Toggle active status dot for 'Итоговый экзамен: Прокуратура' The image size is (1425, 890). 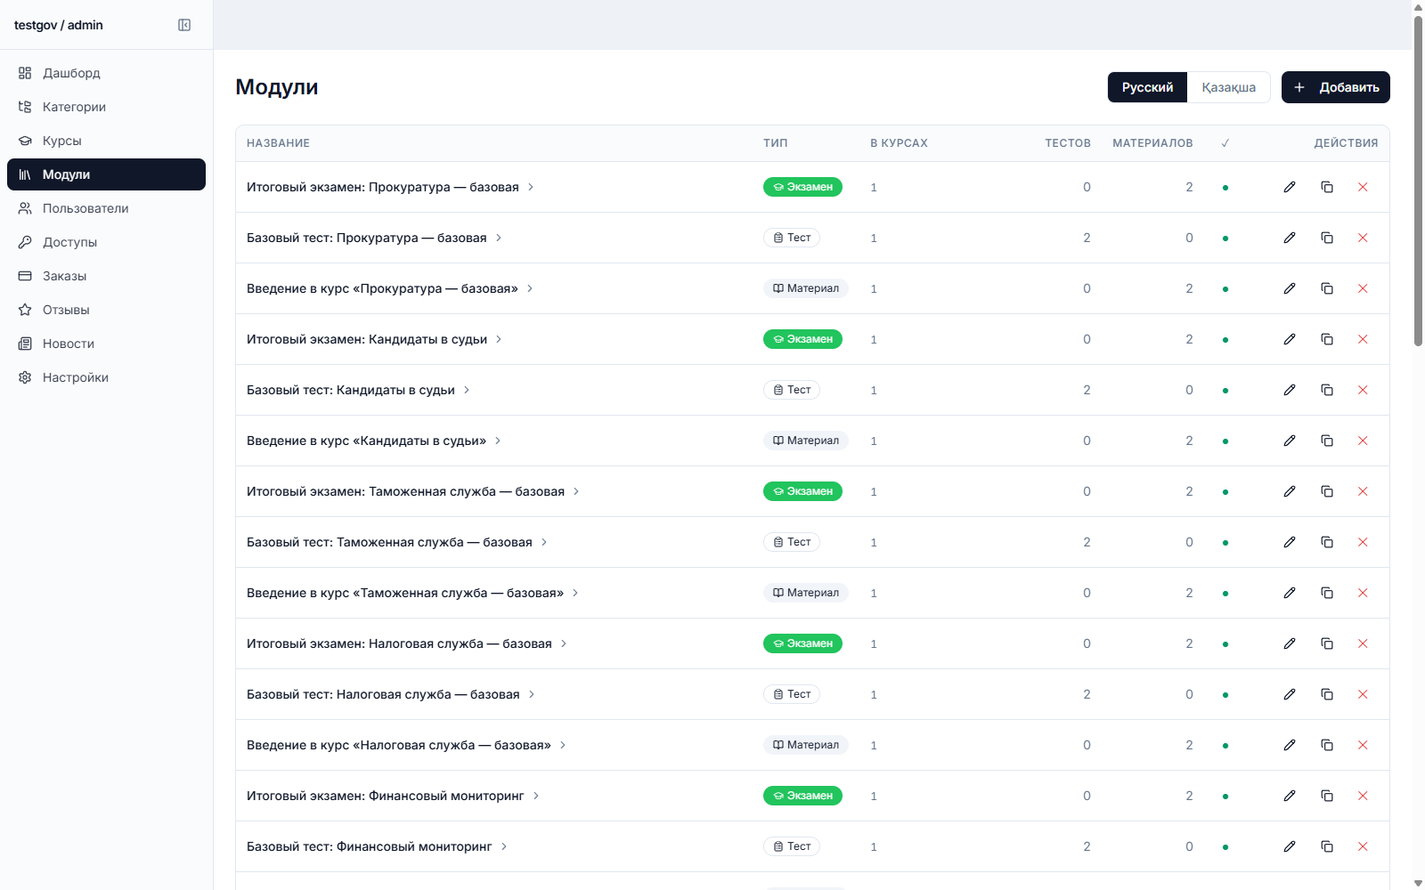point(1225,188)
